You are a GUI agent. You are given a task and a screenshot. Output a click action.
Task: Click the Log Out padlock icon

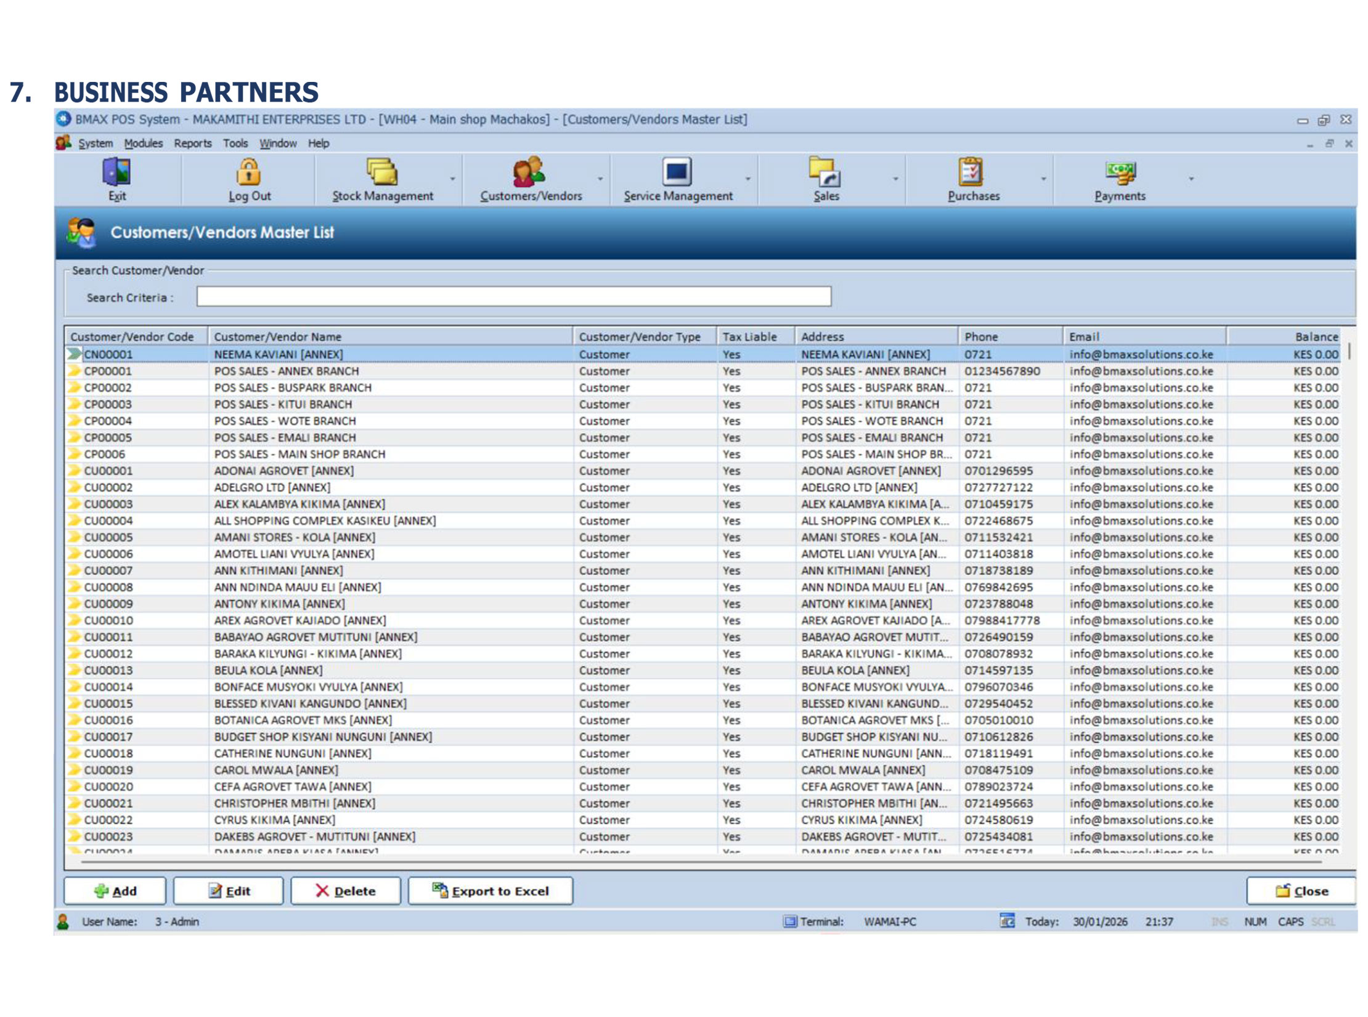(249, 173)
